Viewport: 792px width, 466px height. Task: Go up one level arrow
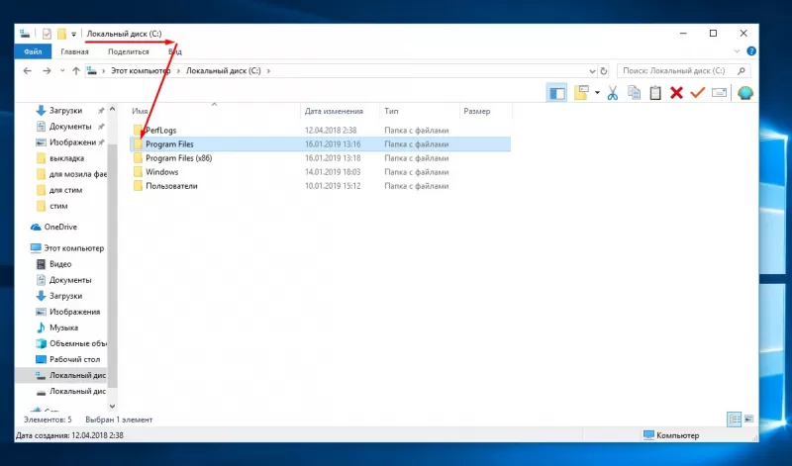point(76,71)
